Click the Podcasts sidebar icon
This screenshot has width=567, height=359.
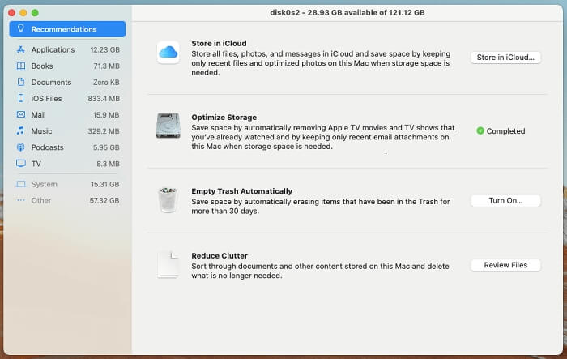pyautogui.click(x=21, y=147)
